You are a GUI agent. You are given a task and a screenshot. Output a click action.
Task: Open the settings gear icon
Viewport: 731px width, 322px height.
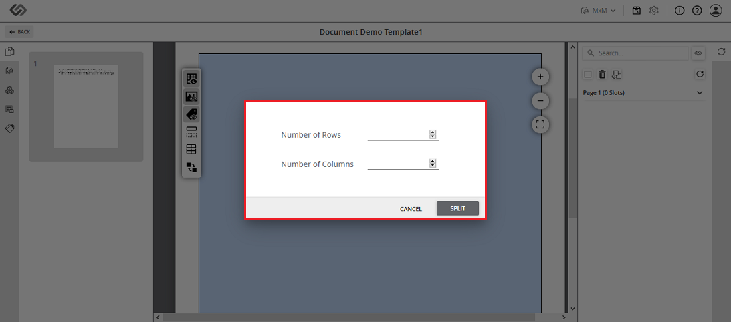tap(654, 11)
